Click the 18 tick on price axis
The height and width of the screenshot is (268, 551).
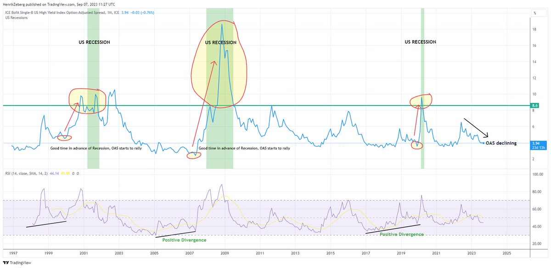(x=534, y=29)
